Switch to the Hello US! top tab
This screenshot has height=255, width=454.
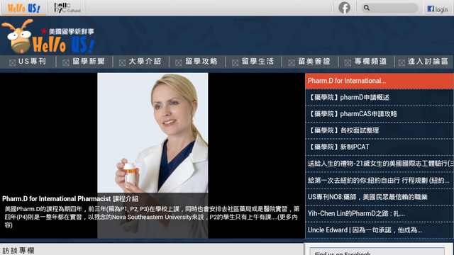click(x=23, y=8)
